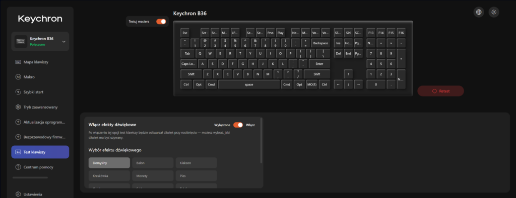Click the right arrow key
This screenshot has height=198, width=516.
(358, 84)
